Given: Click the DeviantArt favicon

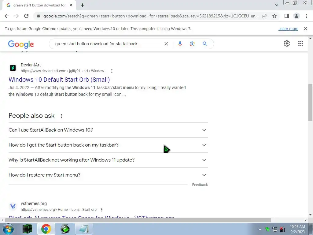Looking at the screenshot, I should pos(13,68).
